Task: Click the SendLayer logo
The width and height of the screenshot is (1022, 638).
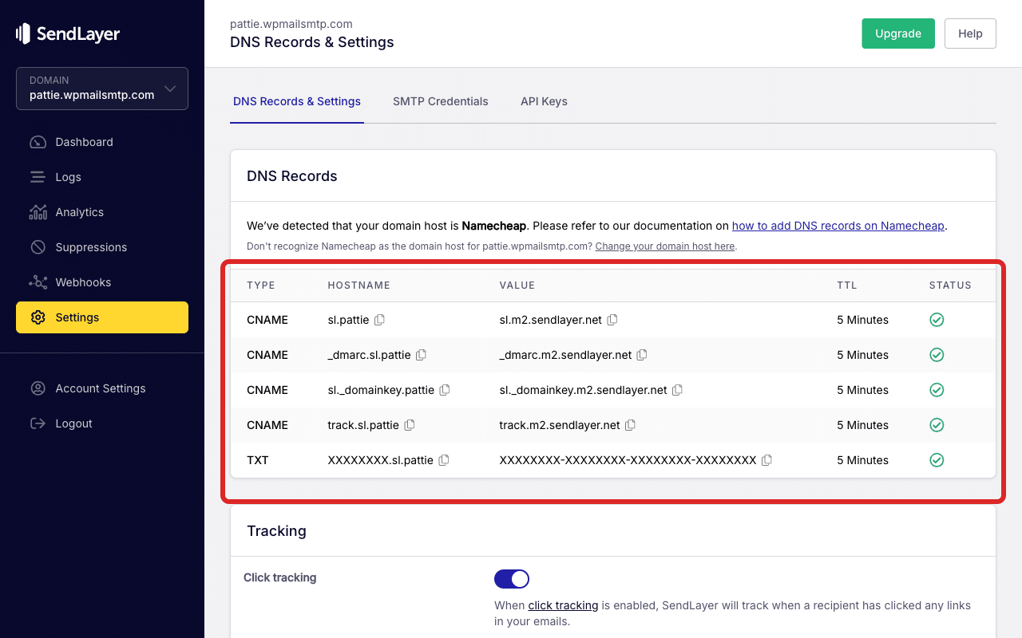Action: [x=68, y=33]
